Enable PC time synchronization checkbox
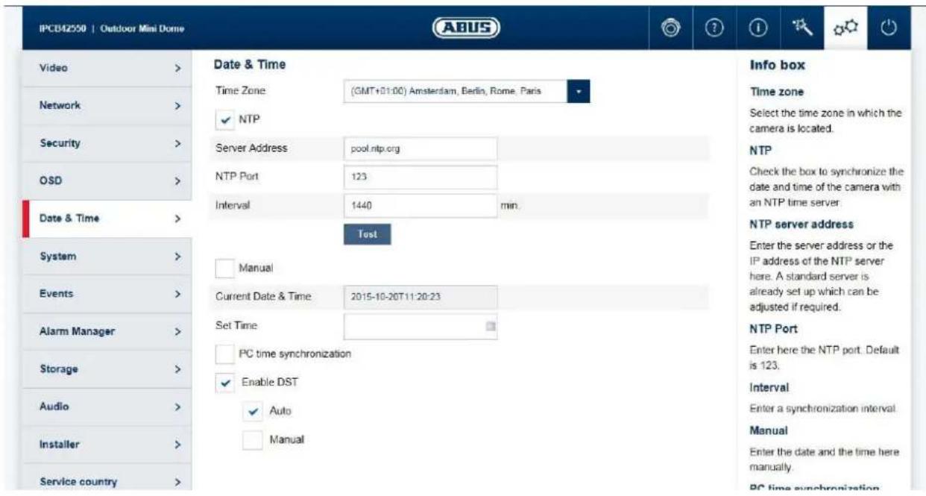Viewport: 926px width, 496px height. click(227, 354)
